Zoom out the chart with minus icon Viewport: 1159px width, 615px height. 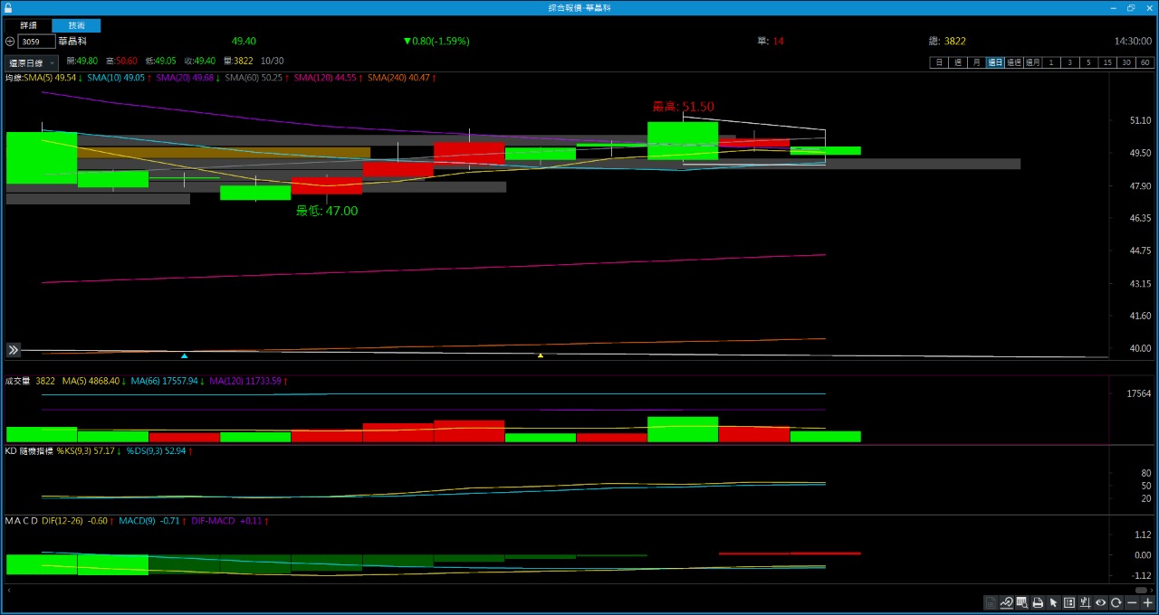[x=1132, y=602]
